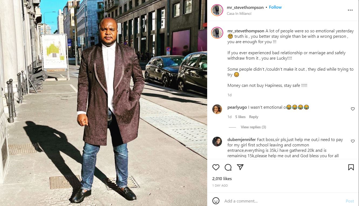The height and width of the screenshot is (206, 359).
Task: Share post via paper plane icon
Action: [240, 167]
